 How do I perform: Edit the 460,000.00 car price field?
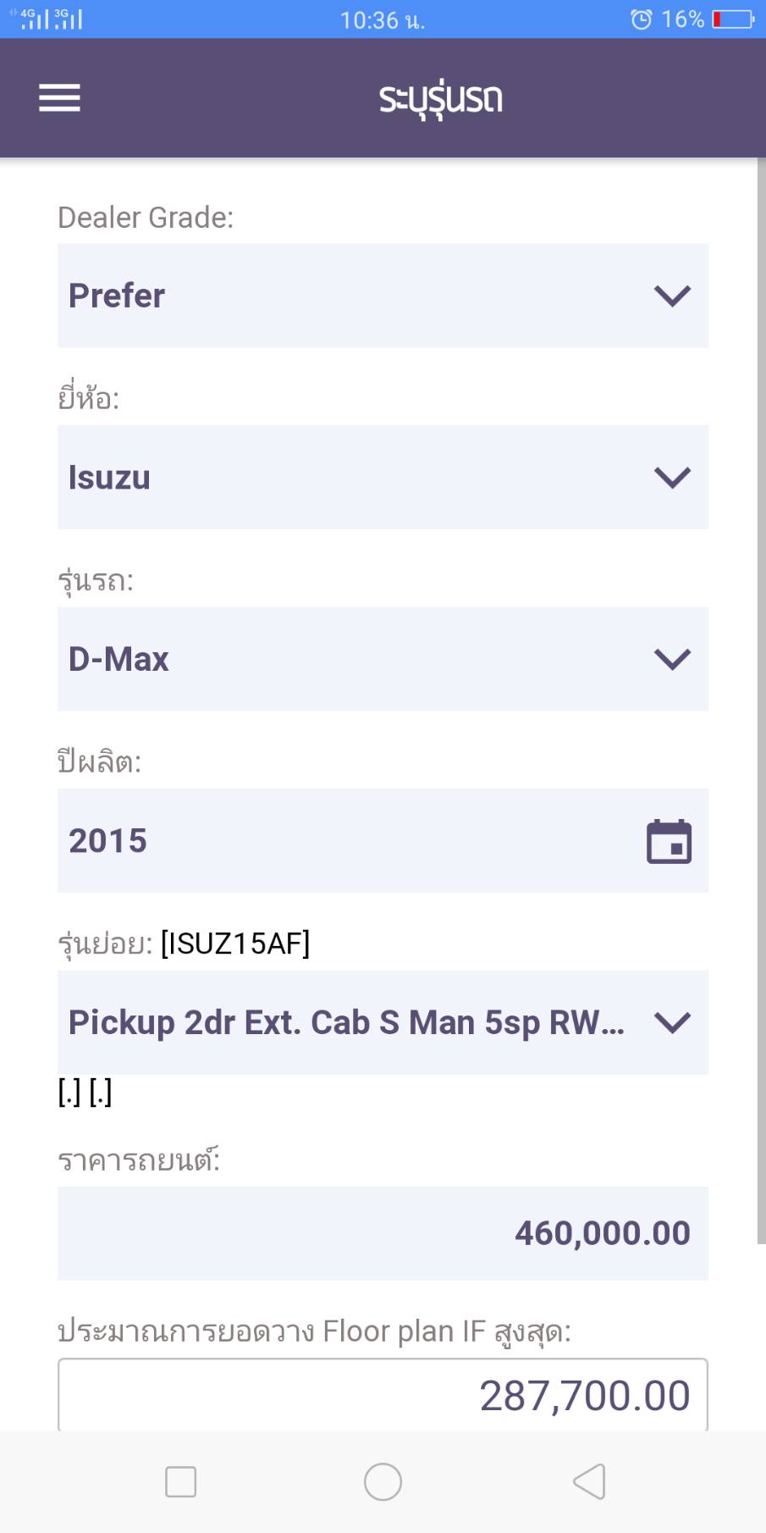[x=383, y=1233]
